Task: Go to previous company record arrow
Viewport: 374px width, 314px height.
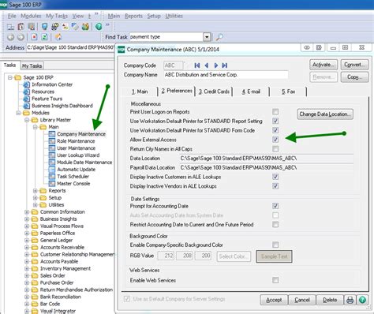Action: click(x=207, y=65)
